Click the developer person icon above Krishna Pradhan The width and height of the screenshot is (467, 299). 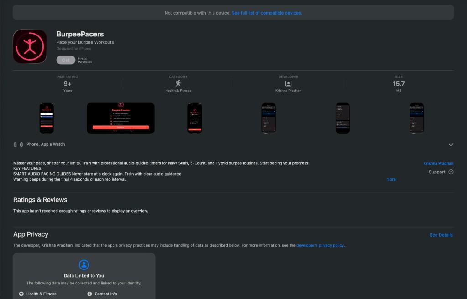click(288, 84)
